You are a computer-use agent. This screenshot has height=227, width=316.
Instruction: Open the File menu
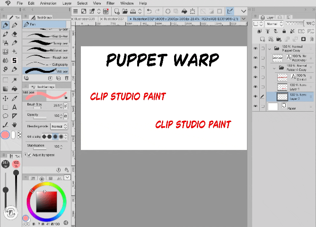click(19, 3)
